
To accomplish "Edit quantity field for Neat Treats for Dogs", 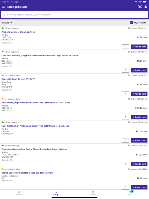I will coord(125,140).
